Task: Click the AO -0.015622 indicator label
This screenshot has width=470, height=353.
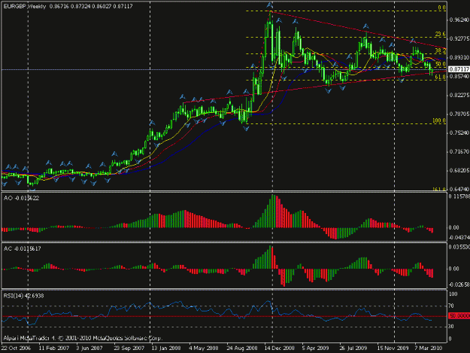Action: pyautogui.click(x=21, y=198)
